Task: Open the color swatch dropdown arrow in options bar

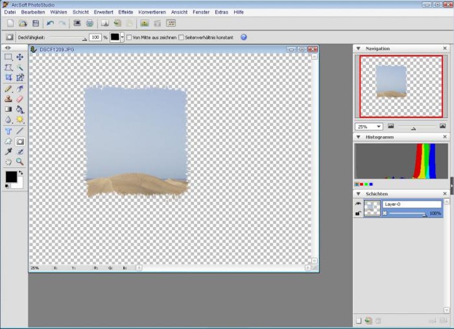Action: coord(122,37)
